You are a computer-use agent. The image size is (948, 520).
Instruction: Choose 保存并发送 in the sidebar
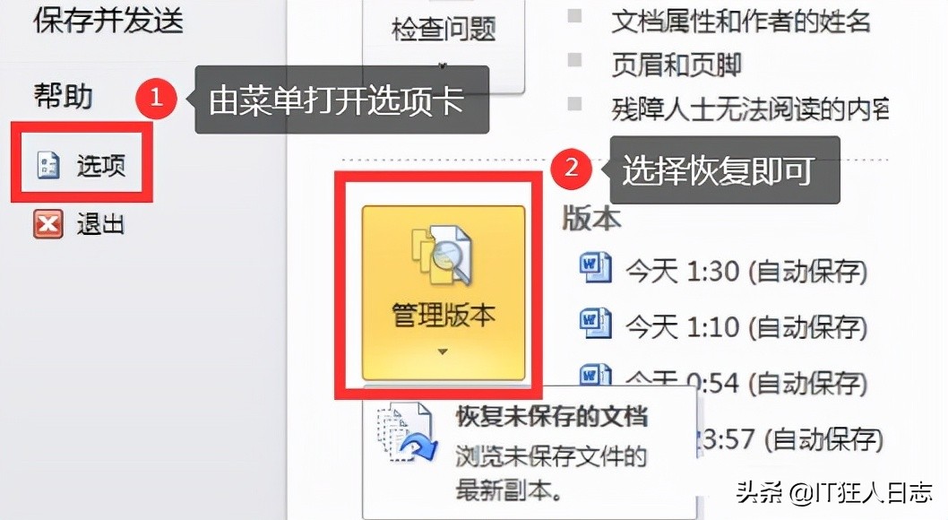click(x=108, y=21)
